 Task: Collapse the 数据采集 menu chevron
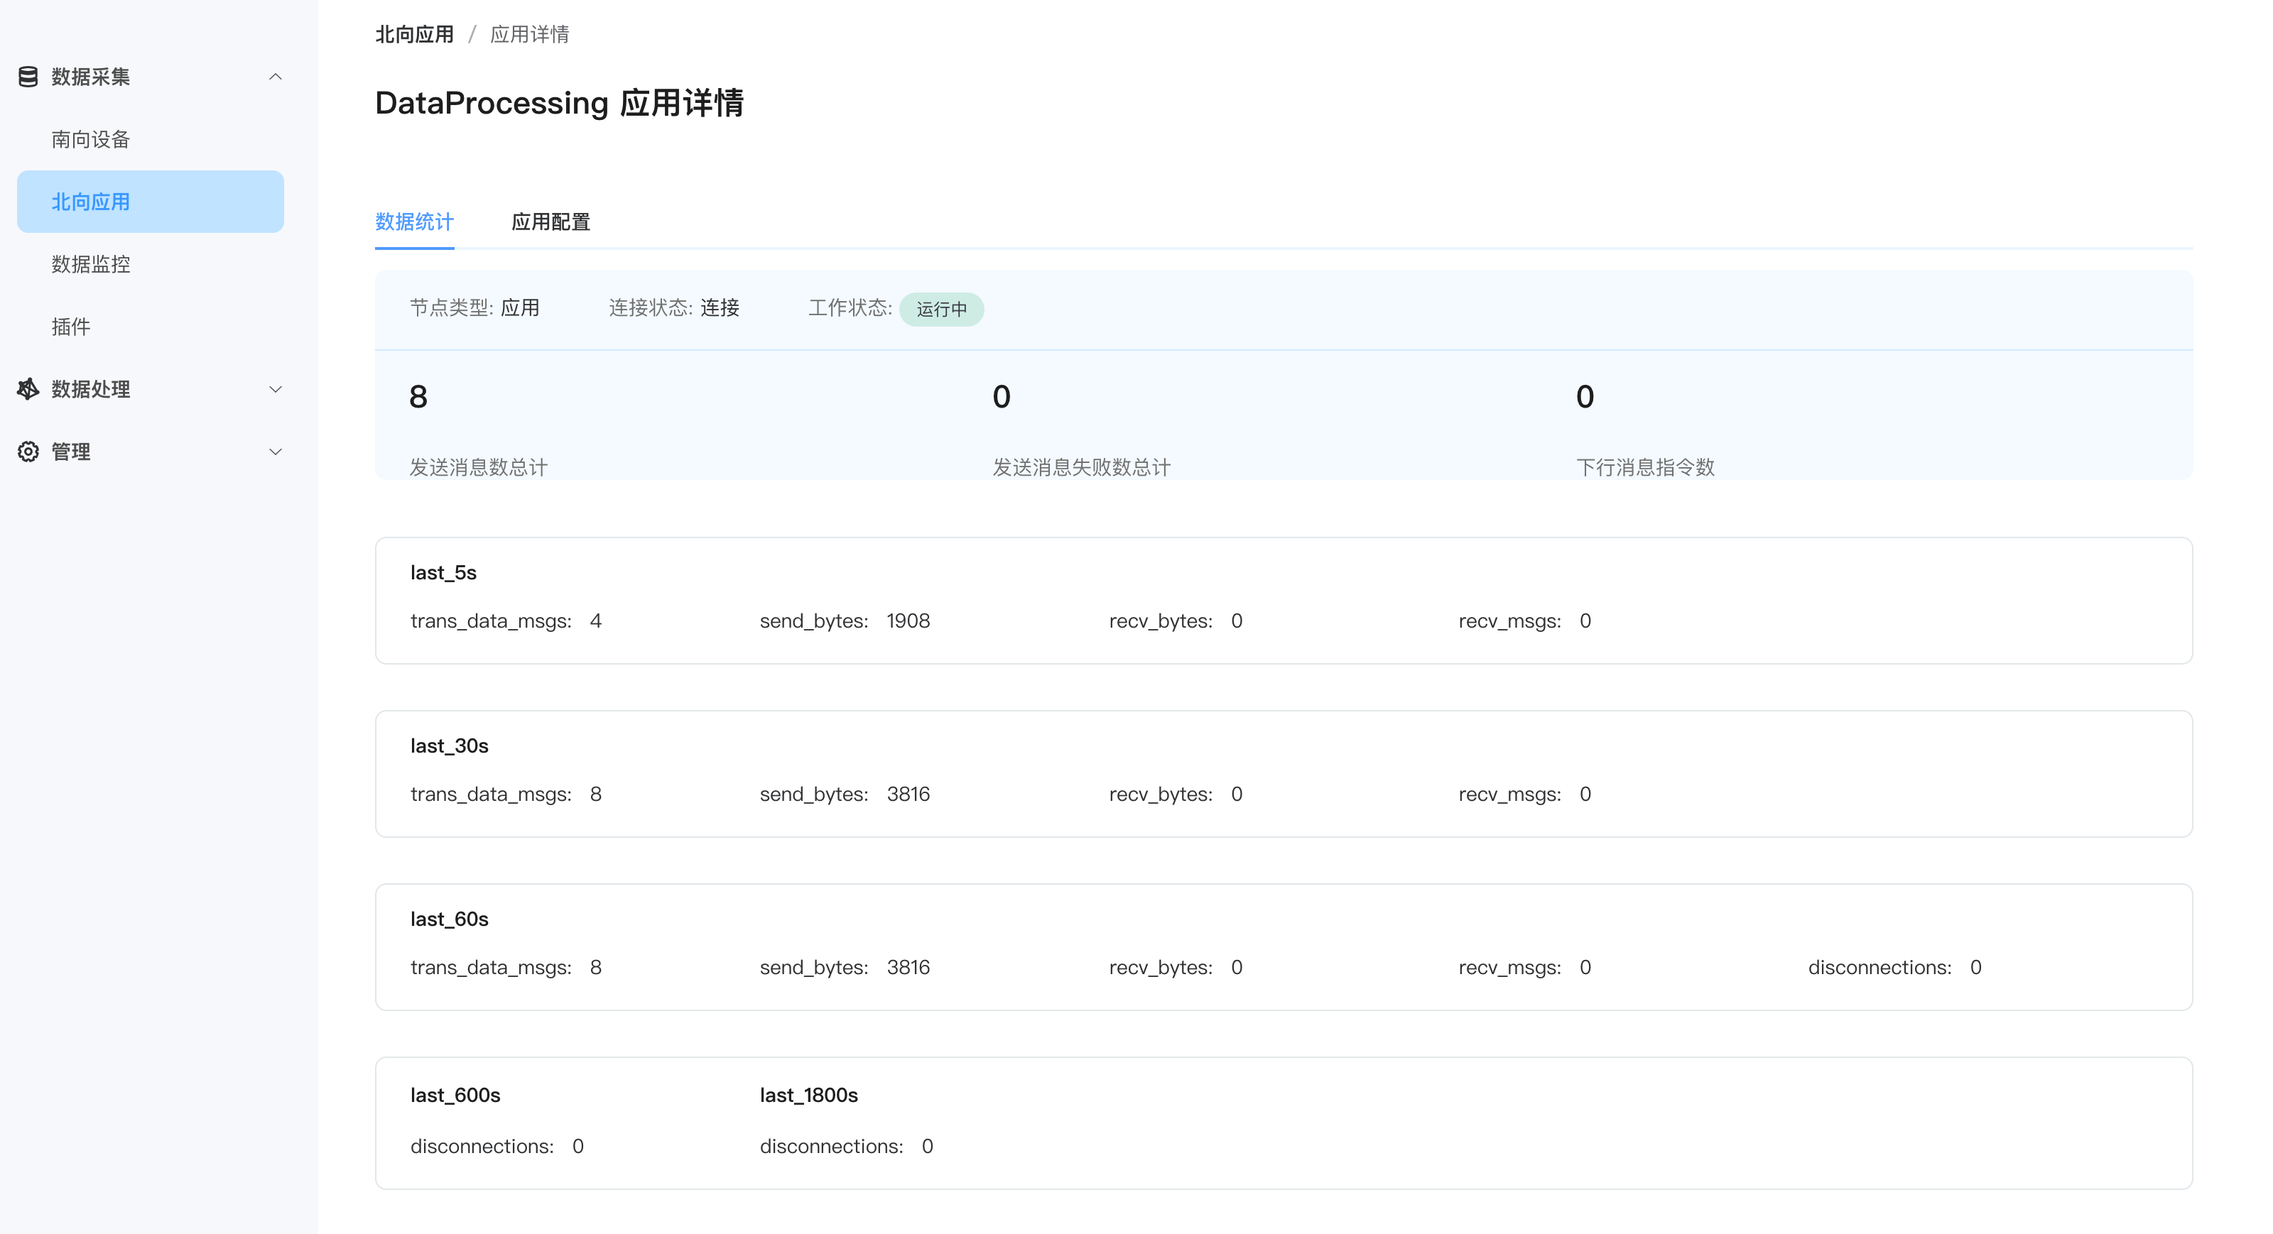point(276,77)
